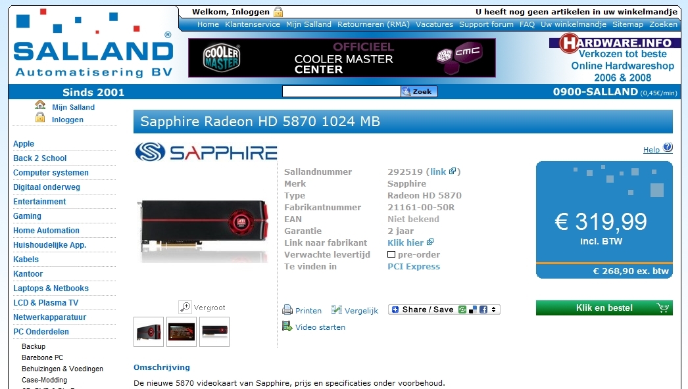Image resolution: width=688 pixels, height=389 pixels.
Task: Click the padlock icon in sidebar Inloggen
Action: tap(40, 117)
